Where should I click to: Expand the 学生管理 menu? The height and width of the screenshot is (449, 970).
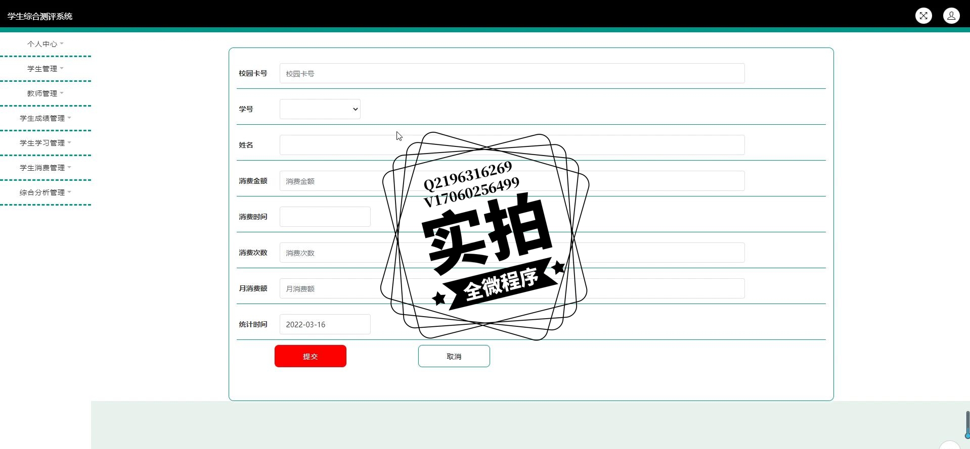tap(46, 69)
